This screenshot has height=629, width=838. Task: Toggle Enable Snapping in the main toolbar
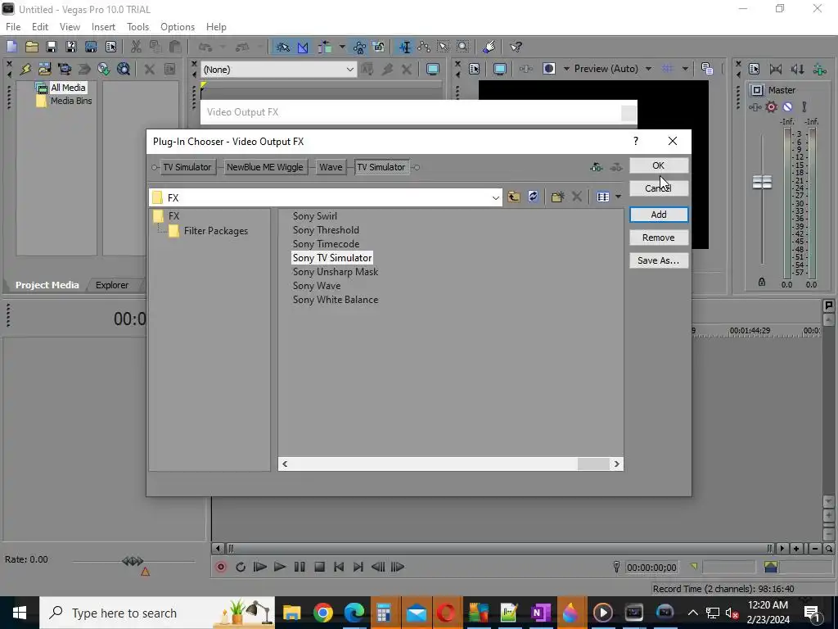282,47
